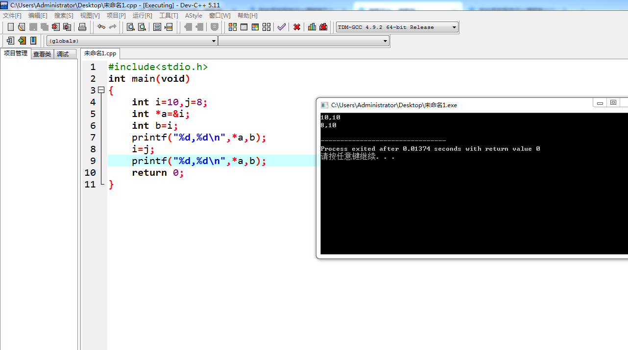The height and width of the screenshot is (350, 628).
Task: Open the Replace tool icon
Action: point(142,27)
